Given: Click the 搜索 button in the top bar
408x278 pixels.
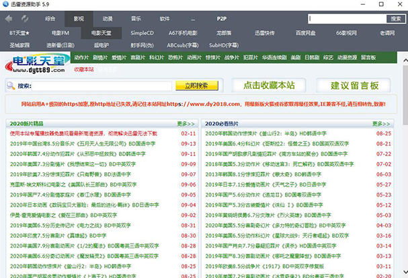Looking at the screenshot, I should pyautogui.click(x=396, y=19).
